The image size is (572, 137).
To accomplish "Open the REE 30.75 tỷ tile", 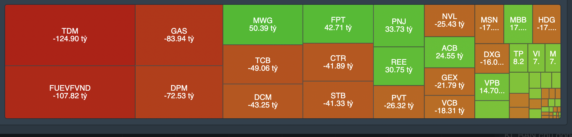I will [399, 66].
